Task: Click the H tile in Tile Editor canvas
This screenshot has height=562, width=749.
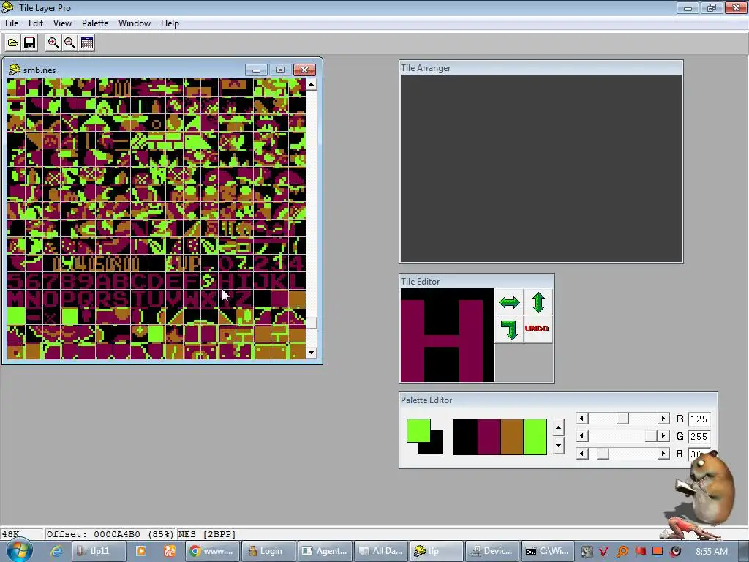Action: click(x=447, y=335)
